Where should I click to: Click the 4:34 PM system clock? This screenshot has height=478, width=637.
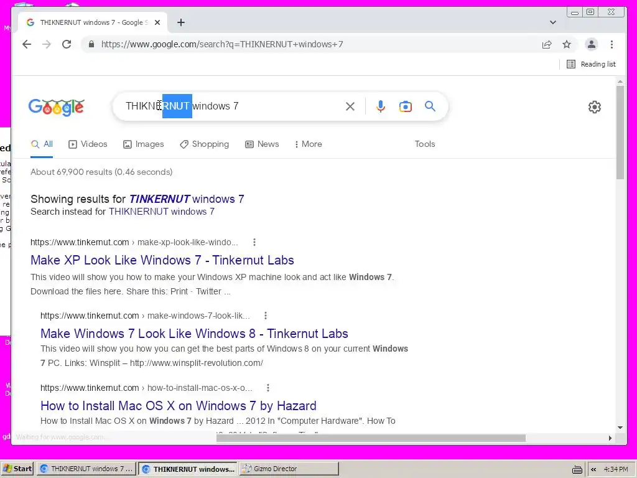click(616, 469)
